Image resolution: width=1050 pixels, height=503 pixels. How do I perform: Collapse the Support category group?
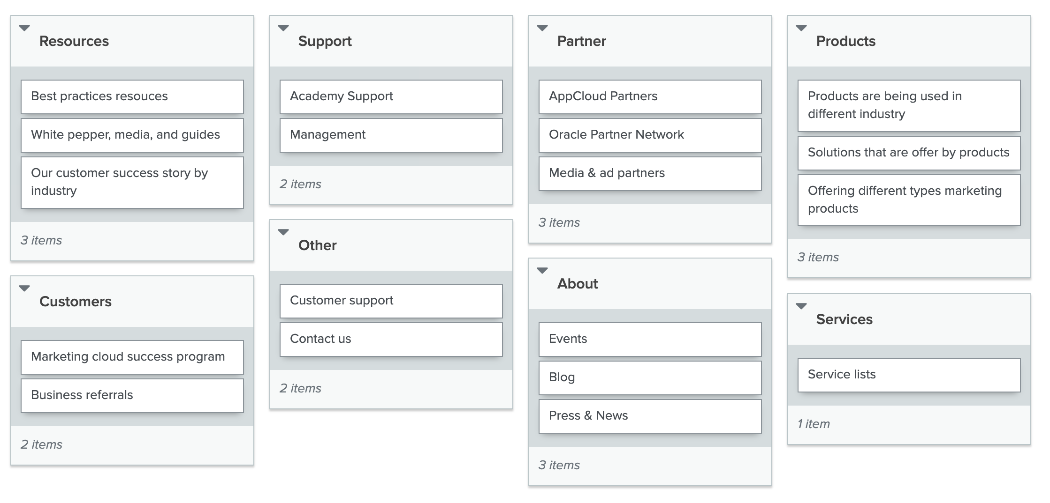point(283,28)
